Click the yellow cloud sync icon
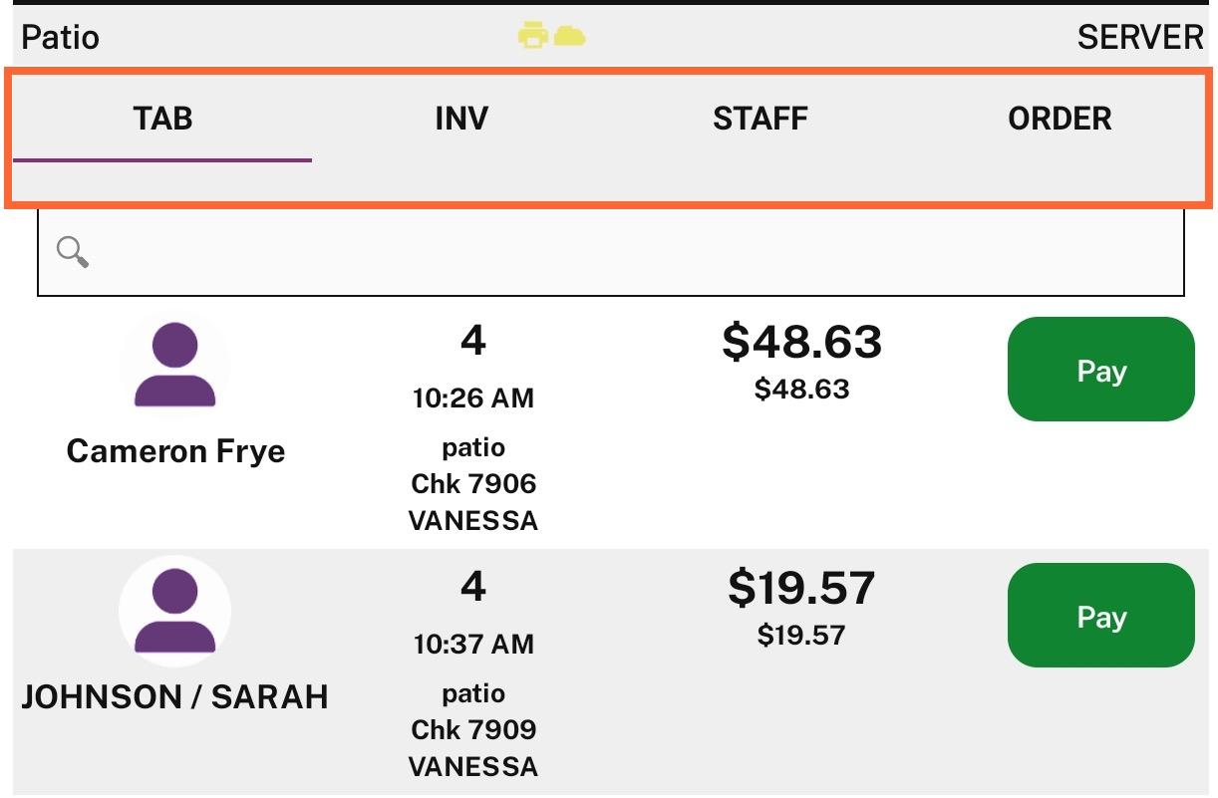 (569, 37)
